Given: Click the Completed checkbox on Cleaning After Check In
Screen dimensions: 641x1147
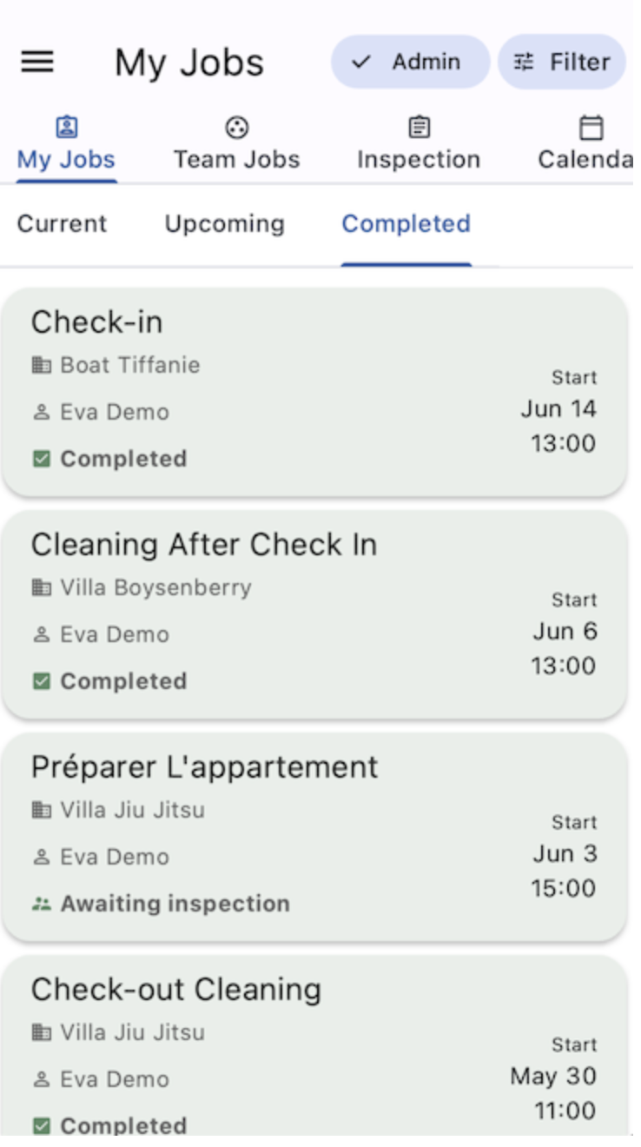Looking at the screenshot, I should coord(41,681).
